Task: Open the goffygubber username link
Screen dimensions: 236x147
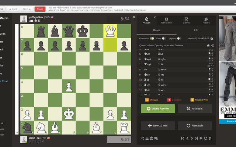Action: pos(36,17)
